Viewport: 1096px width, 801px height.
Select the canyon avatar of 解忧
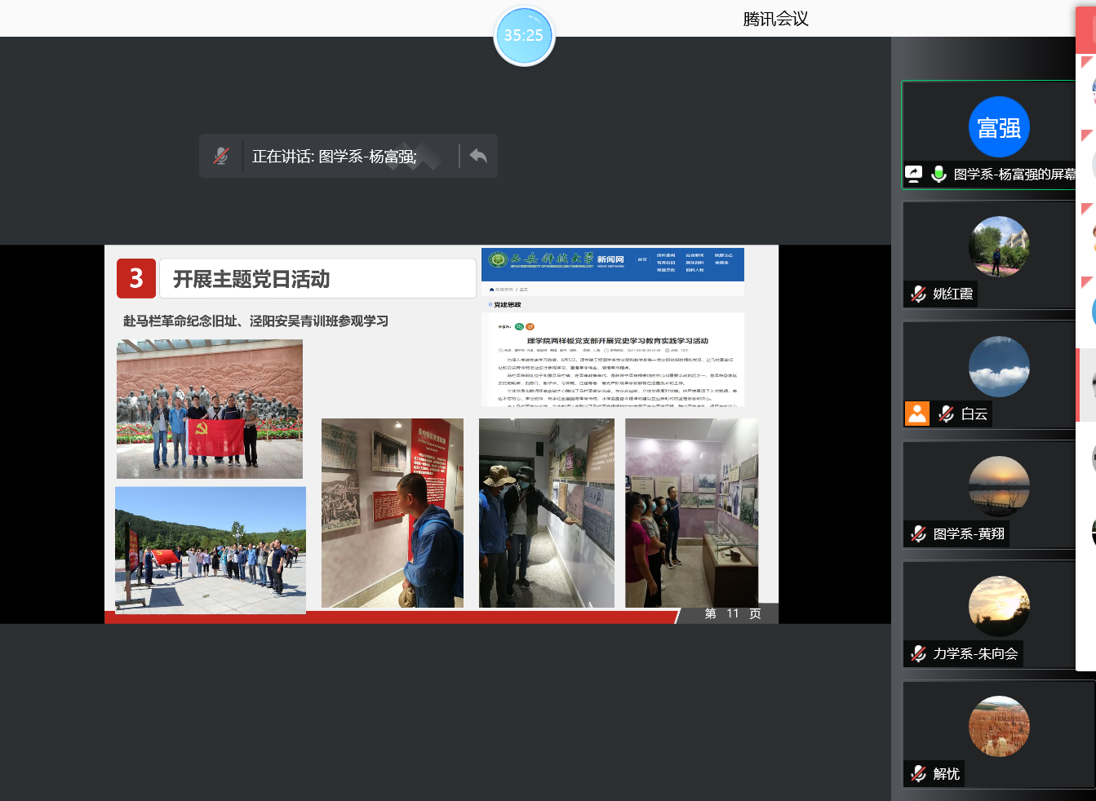[x=999, y=726]
